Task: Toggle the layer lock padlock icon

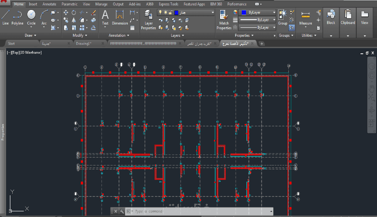Action: point(171,12)
